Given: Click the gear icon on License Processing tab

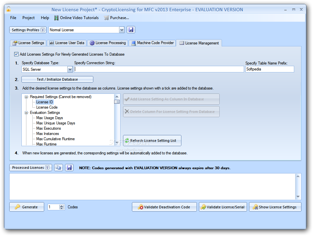Looking at the screenshot, I should pyautogui.click(x=92, y=43).
